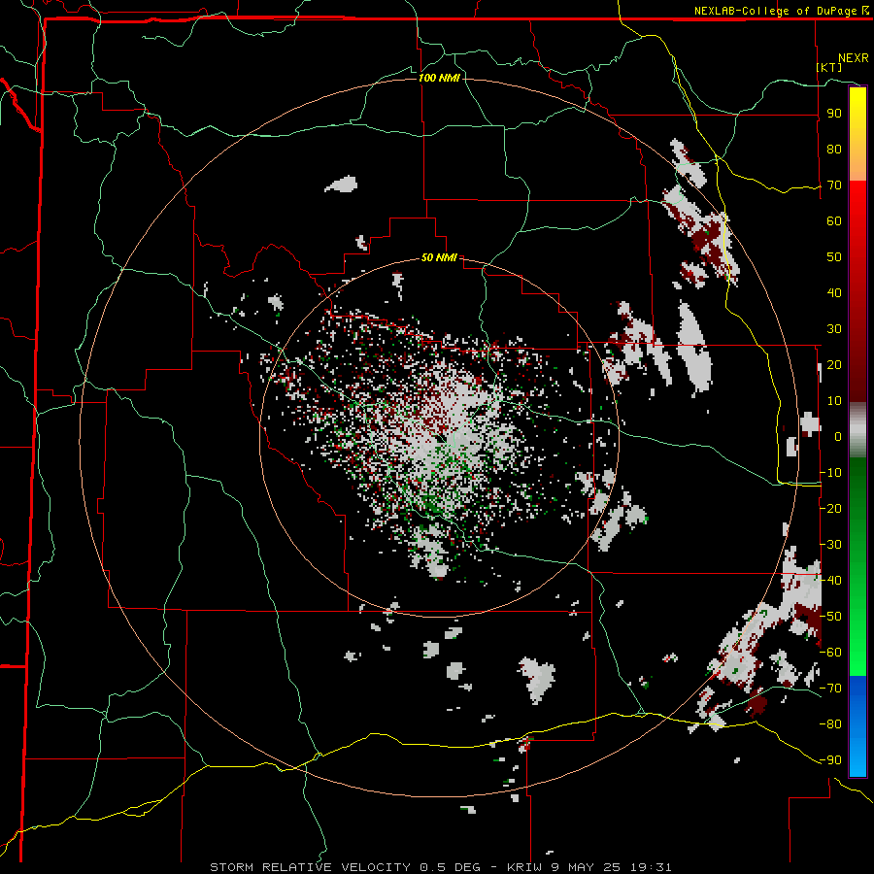Select the -10 value on velocity scale

tap(830, 473)
